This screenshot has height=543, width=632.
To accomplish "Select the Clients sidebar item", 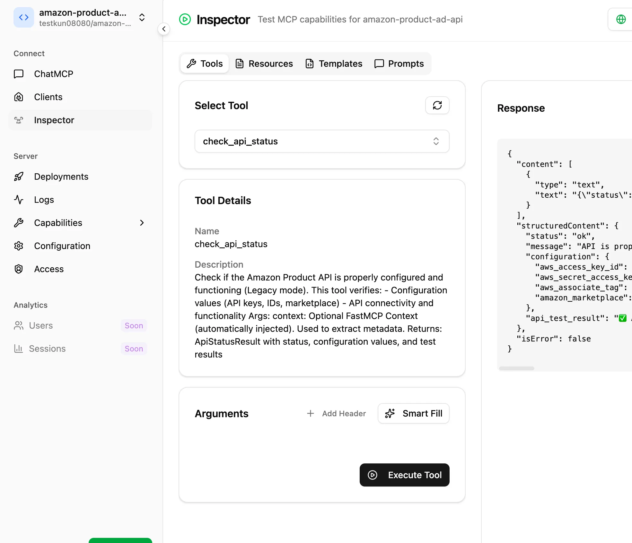I will [x=48, y=97].
